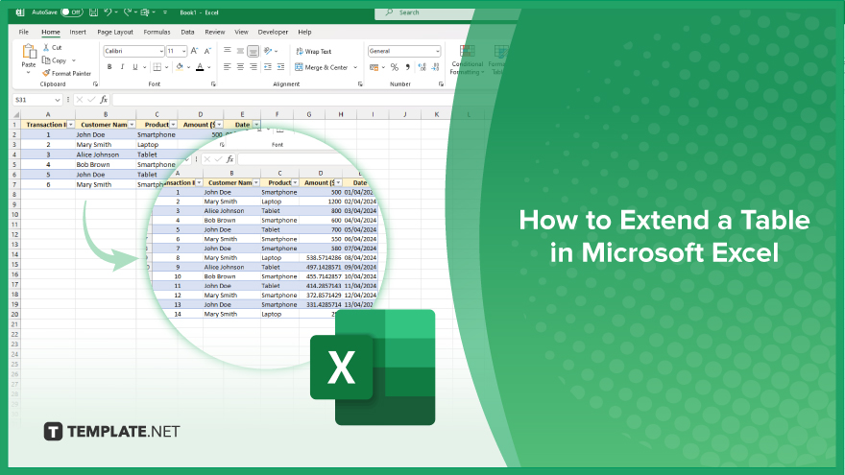Expand the Conditional Formatting menu
This screenshot has width=845, height=475.
coord(467,59)
